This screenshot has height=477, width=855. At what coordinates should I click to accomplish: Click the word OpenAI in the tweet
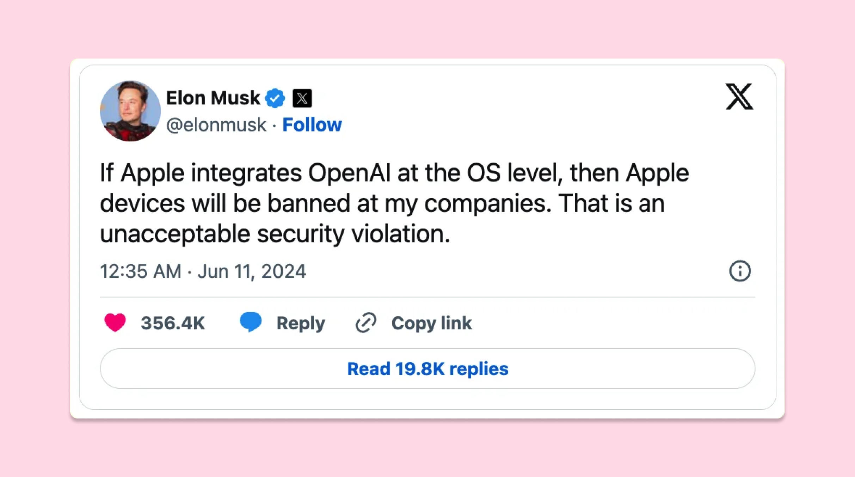tap(349, 173)
